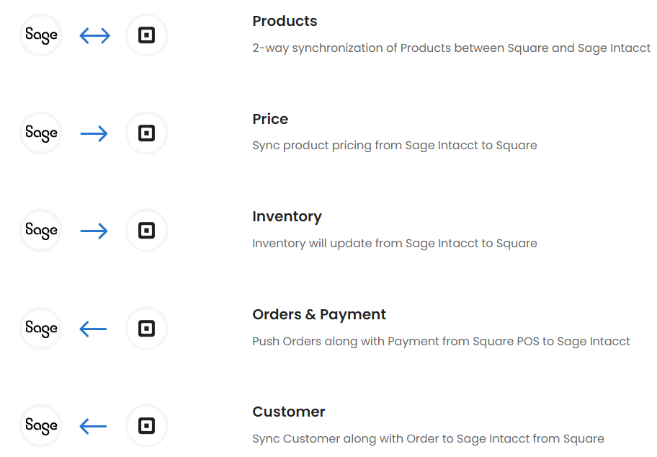Click the Sage logo in Products row
The image size is (657, 457).
click(x=41, y=35)
